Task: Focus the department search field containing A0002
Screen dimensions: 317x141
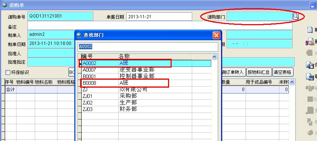Action: coord(148,47)
